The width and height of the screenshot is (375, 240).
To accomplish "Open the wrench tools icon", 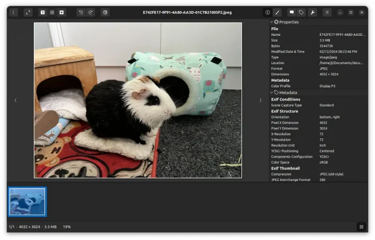I will [x=312, y=12].
